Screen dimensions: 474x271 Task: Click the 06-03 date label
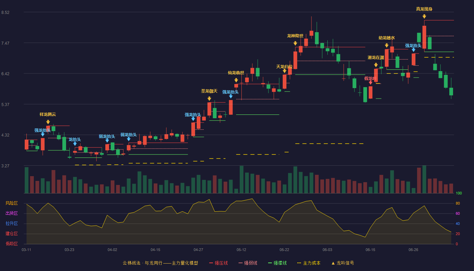tap(327, 250)
